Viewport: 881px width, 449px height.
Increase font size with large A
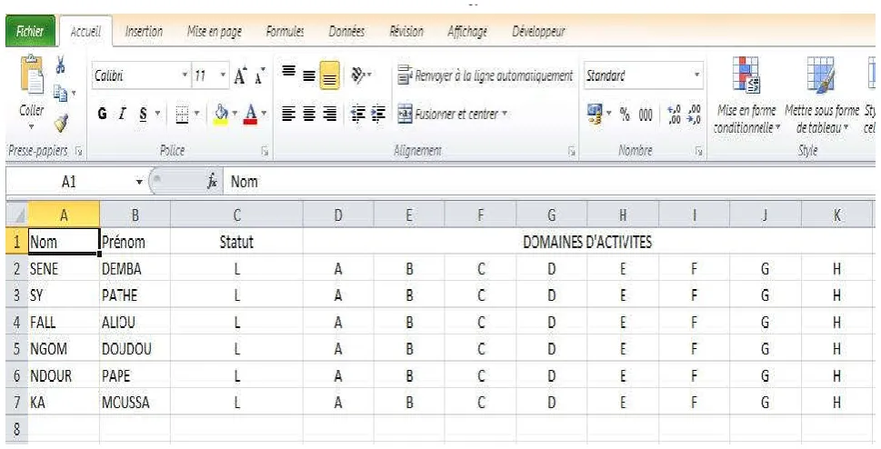pyautogui.click(x=240, y=75)
